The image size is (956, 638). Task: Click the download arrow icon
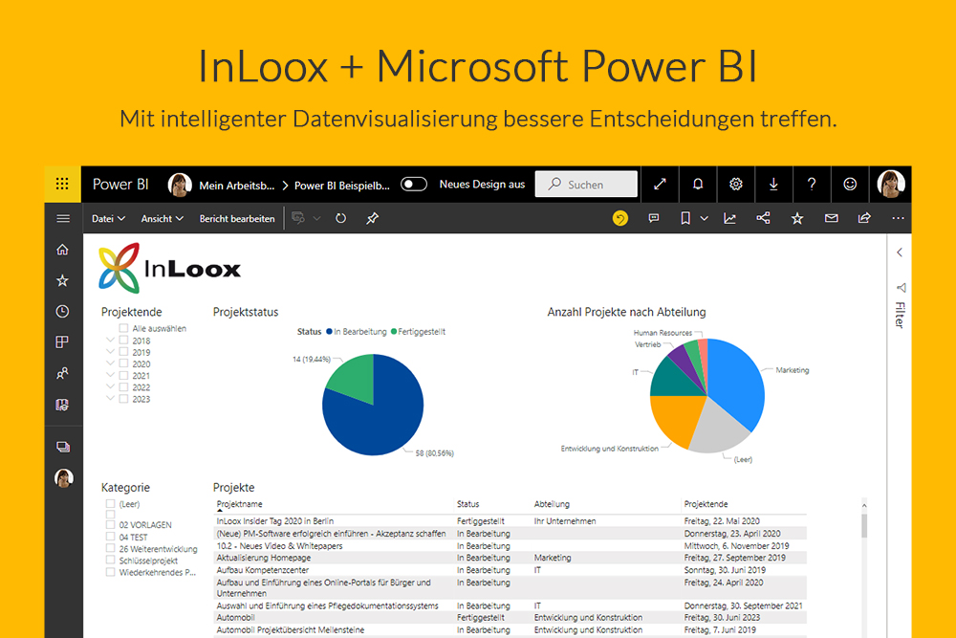(x=773, y=184)
